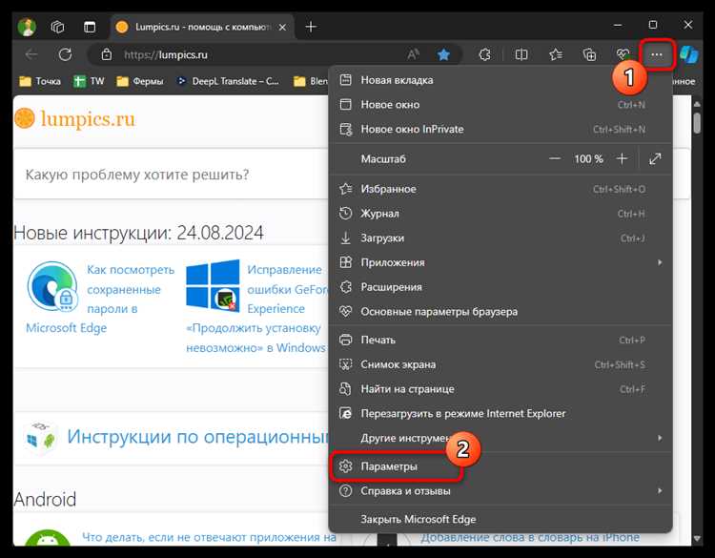This screenshot has width=715, height=558.
Task: Choose Найти на странице
Action: pyautogui.click(x=500, y=389)
